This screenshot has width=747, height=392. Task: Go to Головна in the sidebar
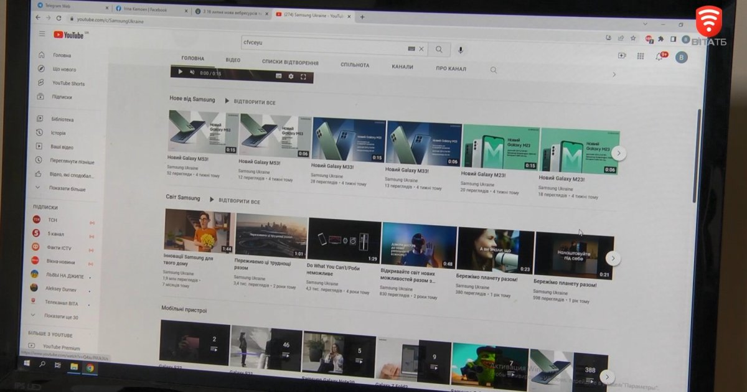[54, 55]
